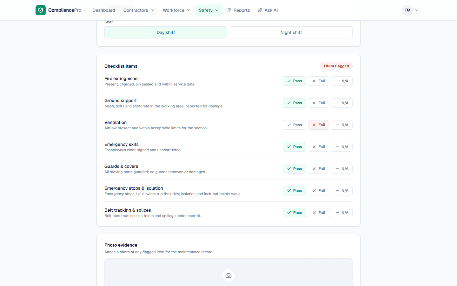457x286 pixels.
Task: Mark Ground support as Pass
Action: (294, 103)
